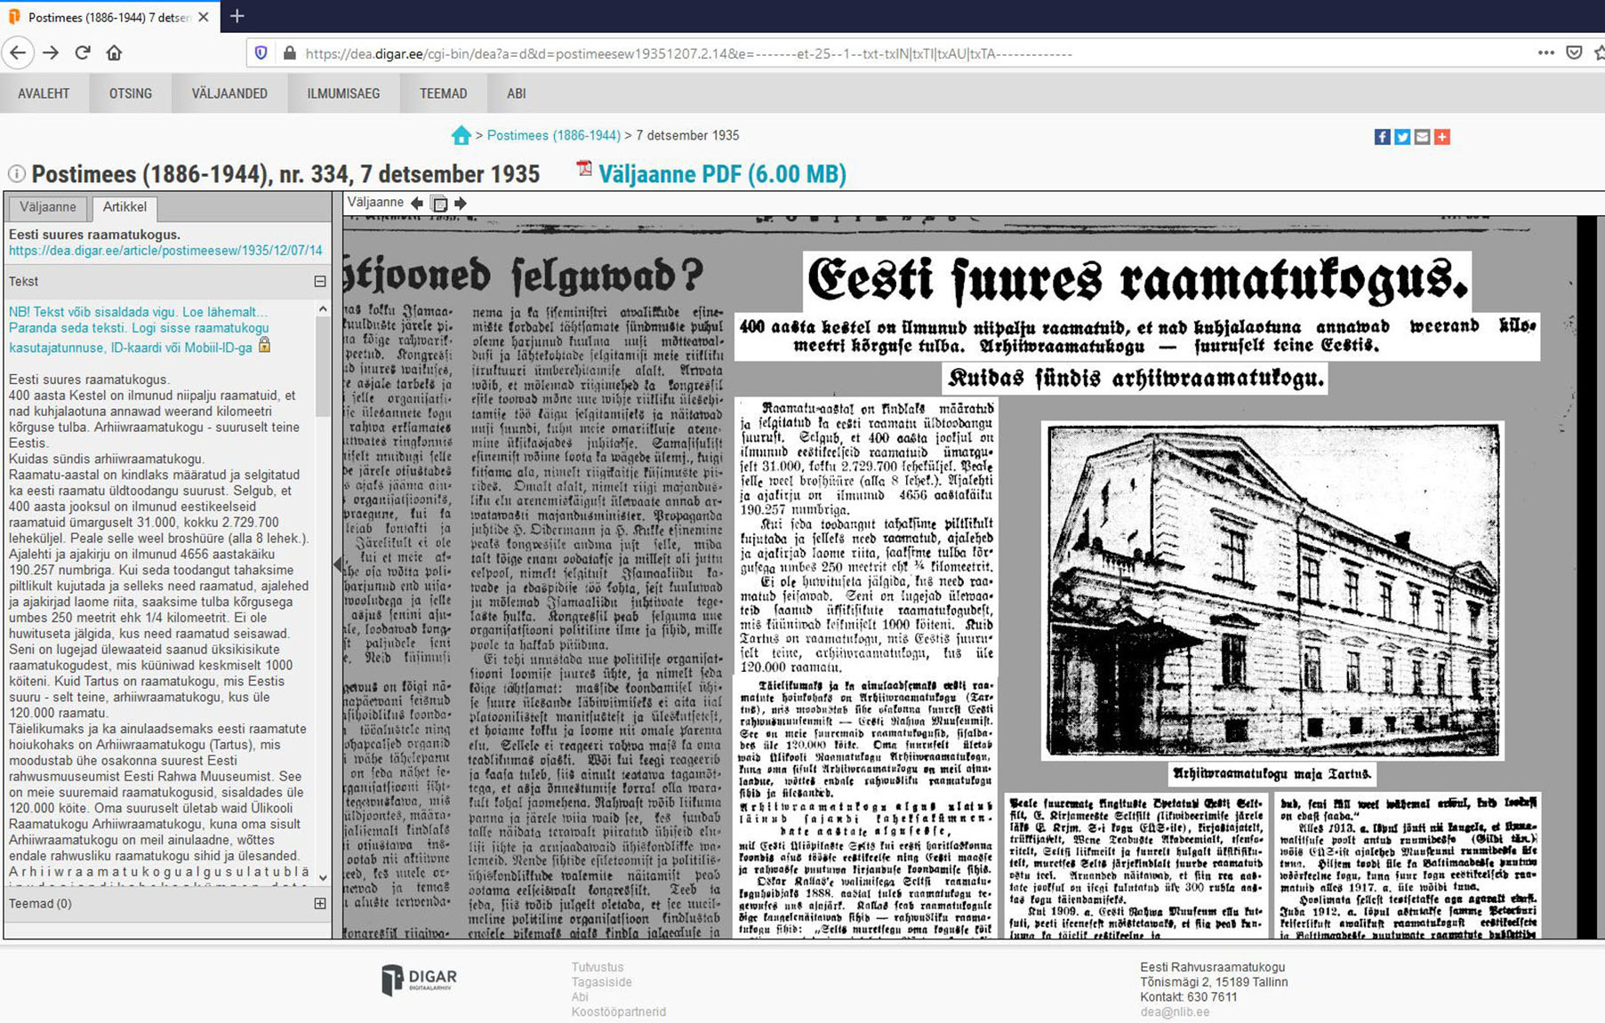Open the article permalink URL
This screenshot has height=1023, width=1605.
click(x=165, y=251)
